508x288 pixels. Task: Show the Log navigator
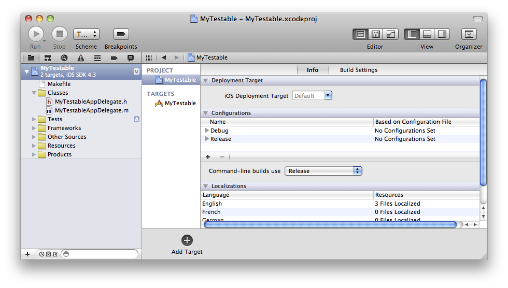pos(131,58)
